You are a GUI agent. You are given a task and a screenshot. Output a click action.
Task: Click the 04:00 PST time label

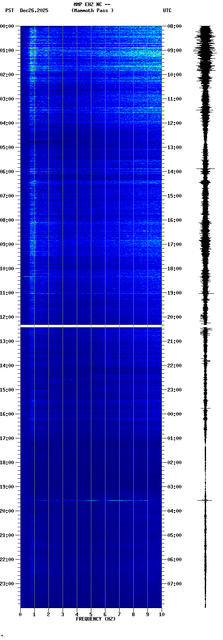(x=7, y=123)
